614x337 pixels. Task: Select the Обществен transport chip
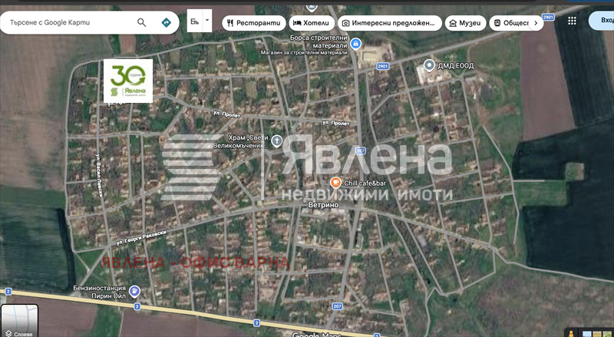coord(511,23)
